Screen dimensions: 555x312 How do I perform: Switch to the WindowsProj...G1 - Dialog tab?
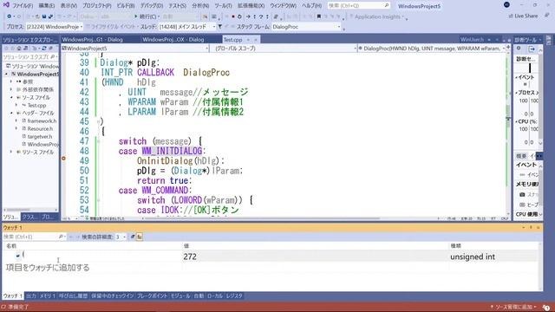click(x=93, y=40)
